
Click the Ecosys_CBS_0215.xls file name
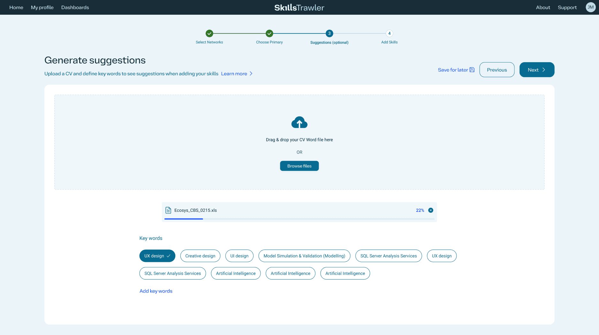(195, 210)
